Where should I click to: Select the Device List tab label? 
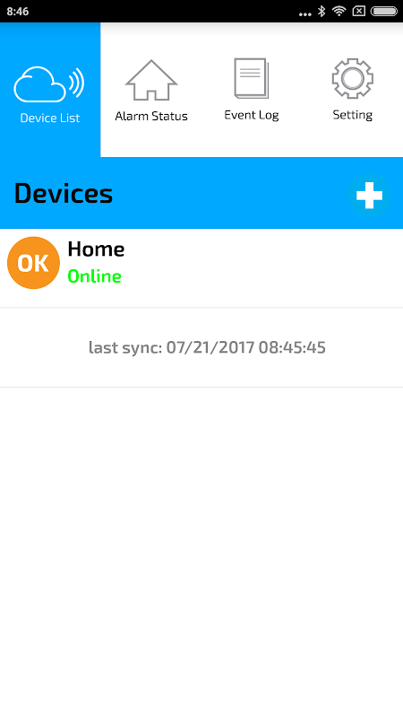coord(50,118)
